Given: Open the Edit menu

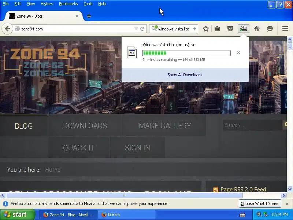Looking at the screenshot, I should click(x=18, y=4).
